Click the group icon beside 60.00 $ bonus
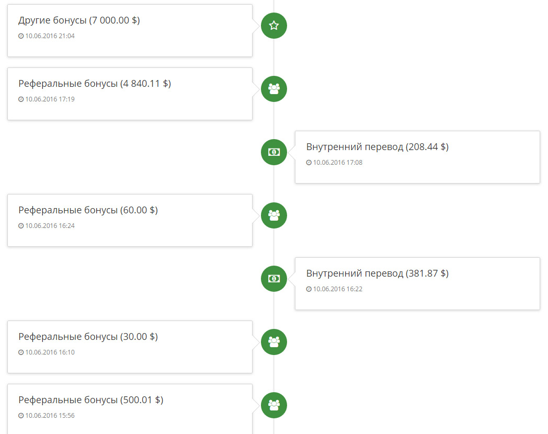This screenshot has width=548, height=434. 274,215
